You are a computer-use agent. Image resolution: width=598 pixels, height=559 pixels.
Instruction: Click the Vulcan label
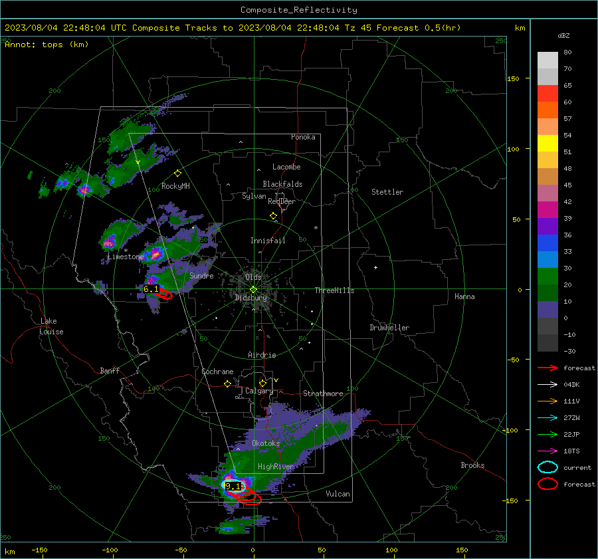point(338,494)
